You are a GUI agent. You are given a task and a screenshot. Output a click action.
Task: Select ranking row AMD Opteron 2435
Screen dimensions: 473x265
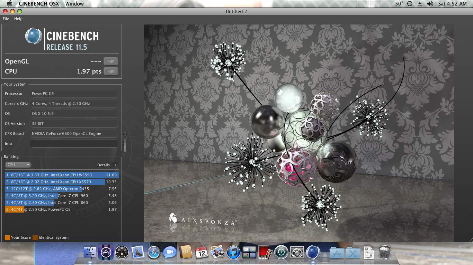(x=62, y=189)
